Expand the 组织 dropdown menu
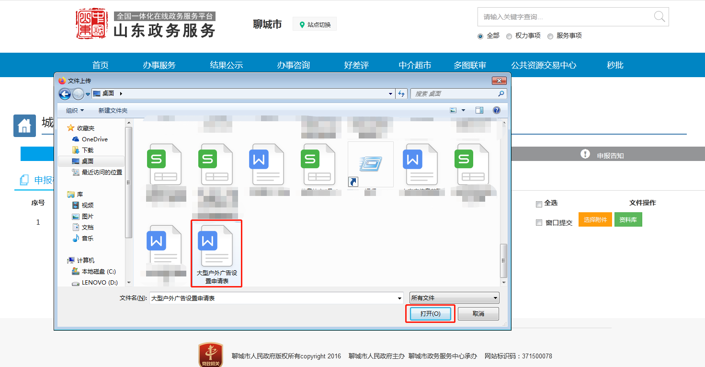 [75, 110]
